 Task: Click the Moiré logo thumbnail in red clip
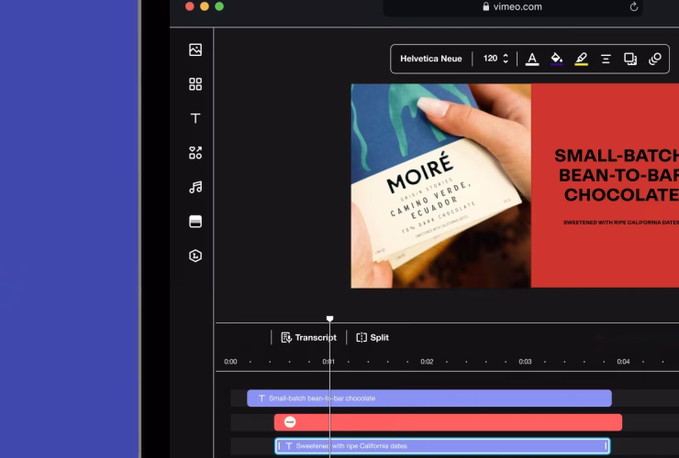point(290,422)
